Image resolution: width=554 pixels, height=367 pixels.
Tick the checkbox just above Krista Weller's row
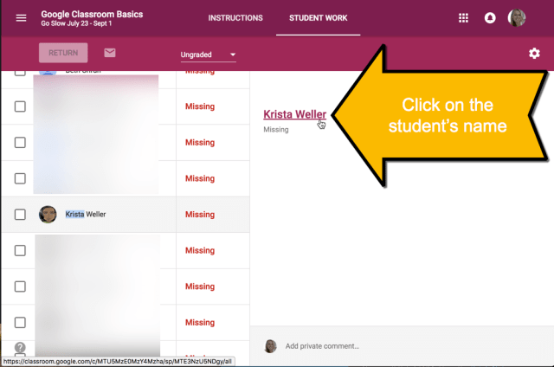pos(20,178)
